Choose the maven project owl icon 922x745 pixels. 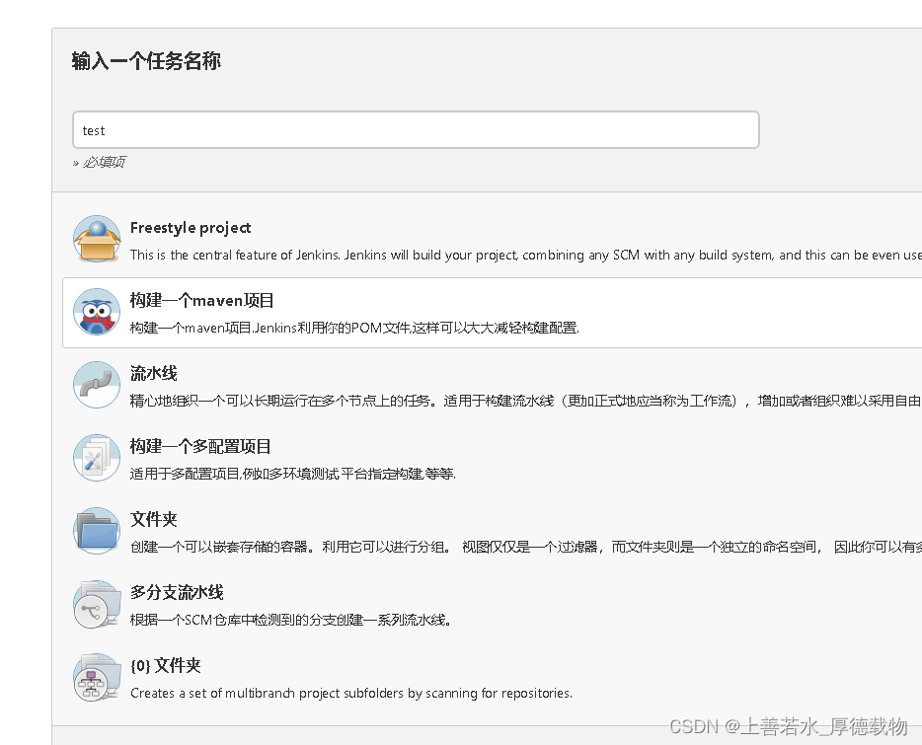tap(97, 312)
